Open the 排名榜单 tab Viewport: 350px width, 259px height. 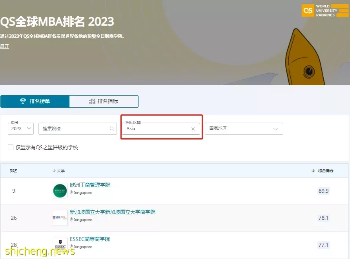pos(35,101)
